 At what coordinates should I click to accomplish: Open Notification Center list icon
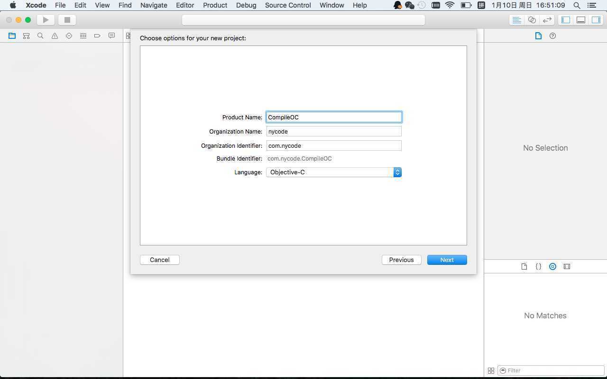tap(591, 5)
